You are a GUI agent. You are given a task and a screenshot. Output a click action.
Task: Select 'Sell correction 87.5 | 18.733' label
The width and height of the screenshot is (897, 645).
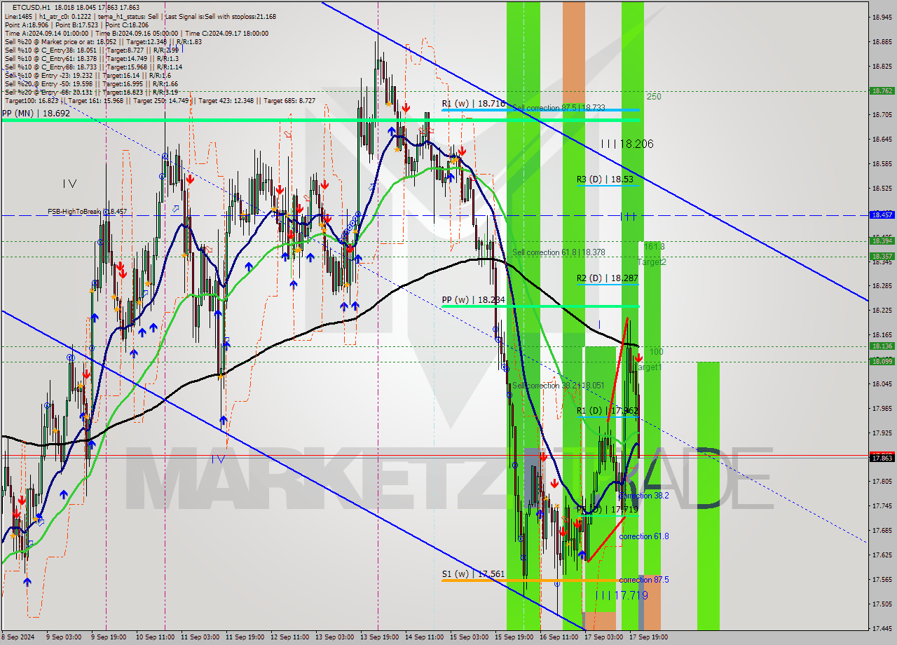click(559, 108)
